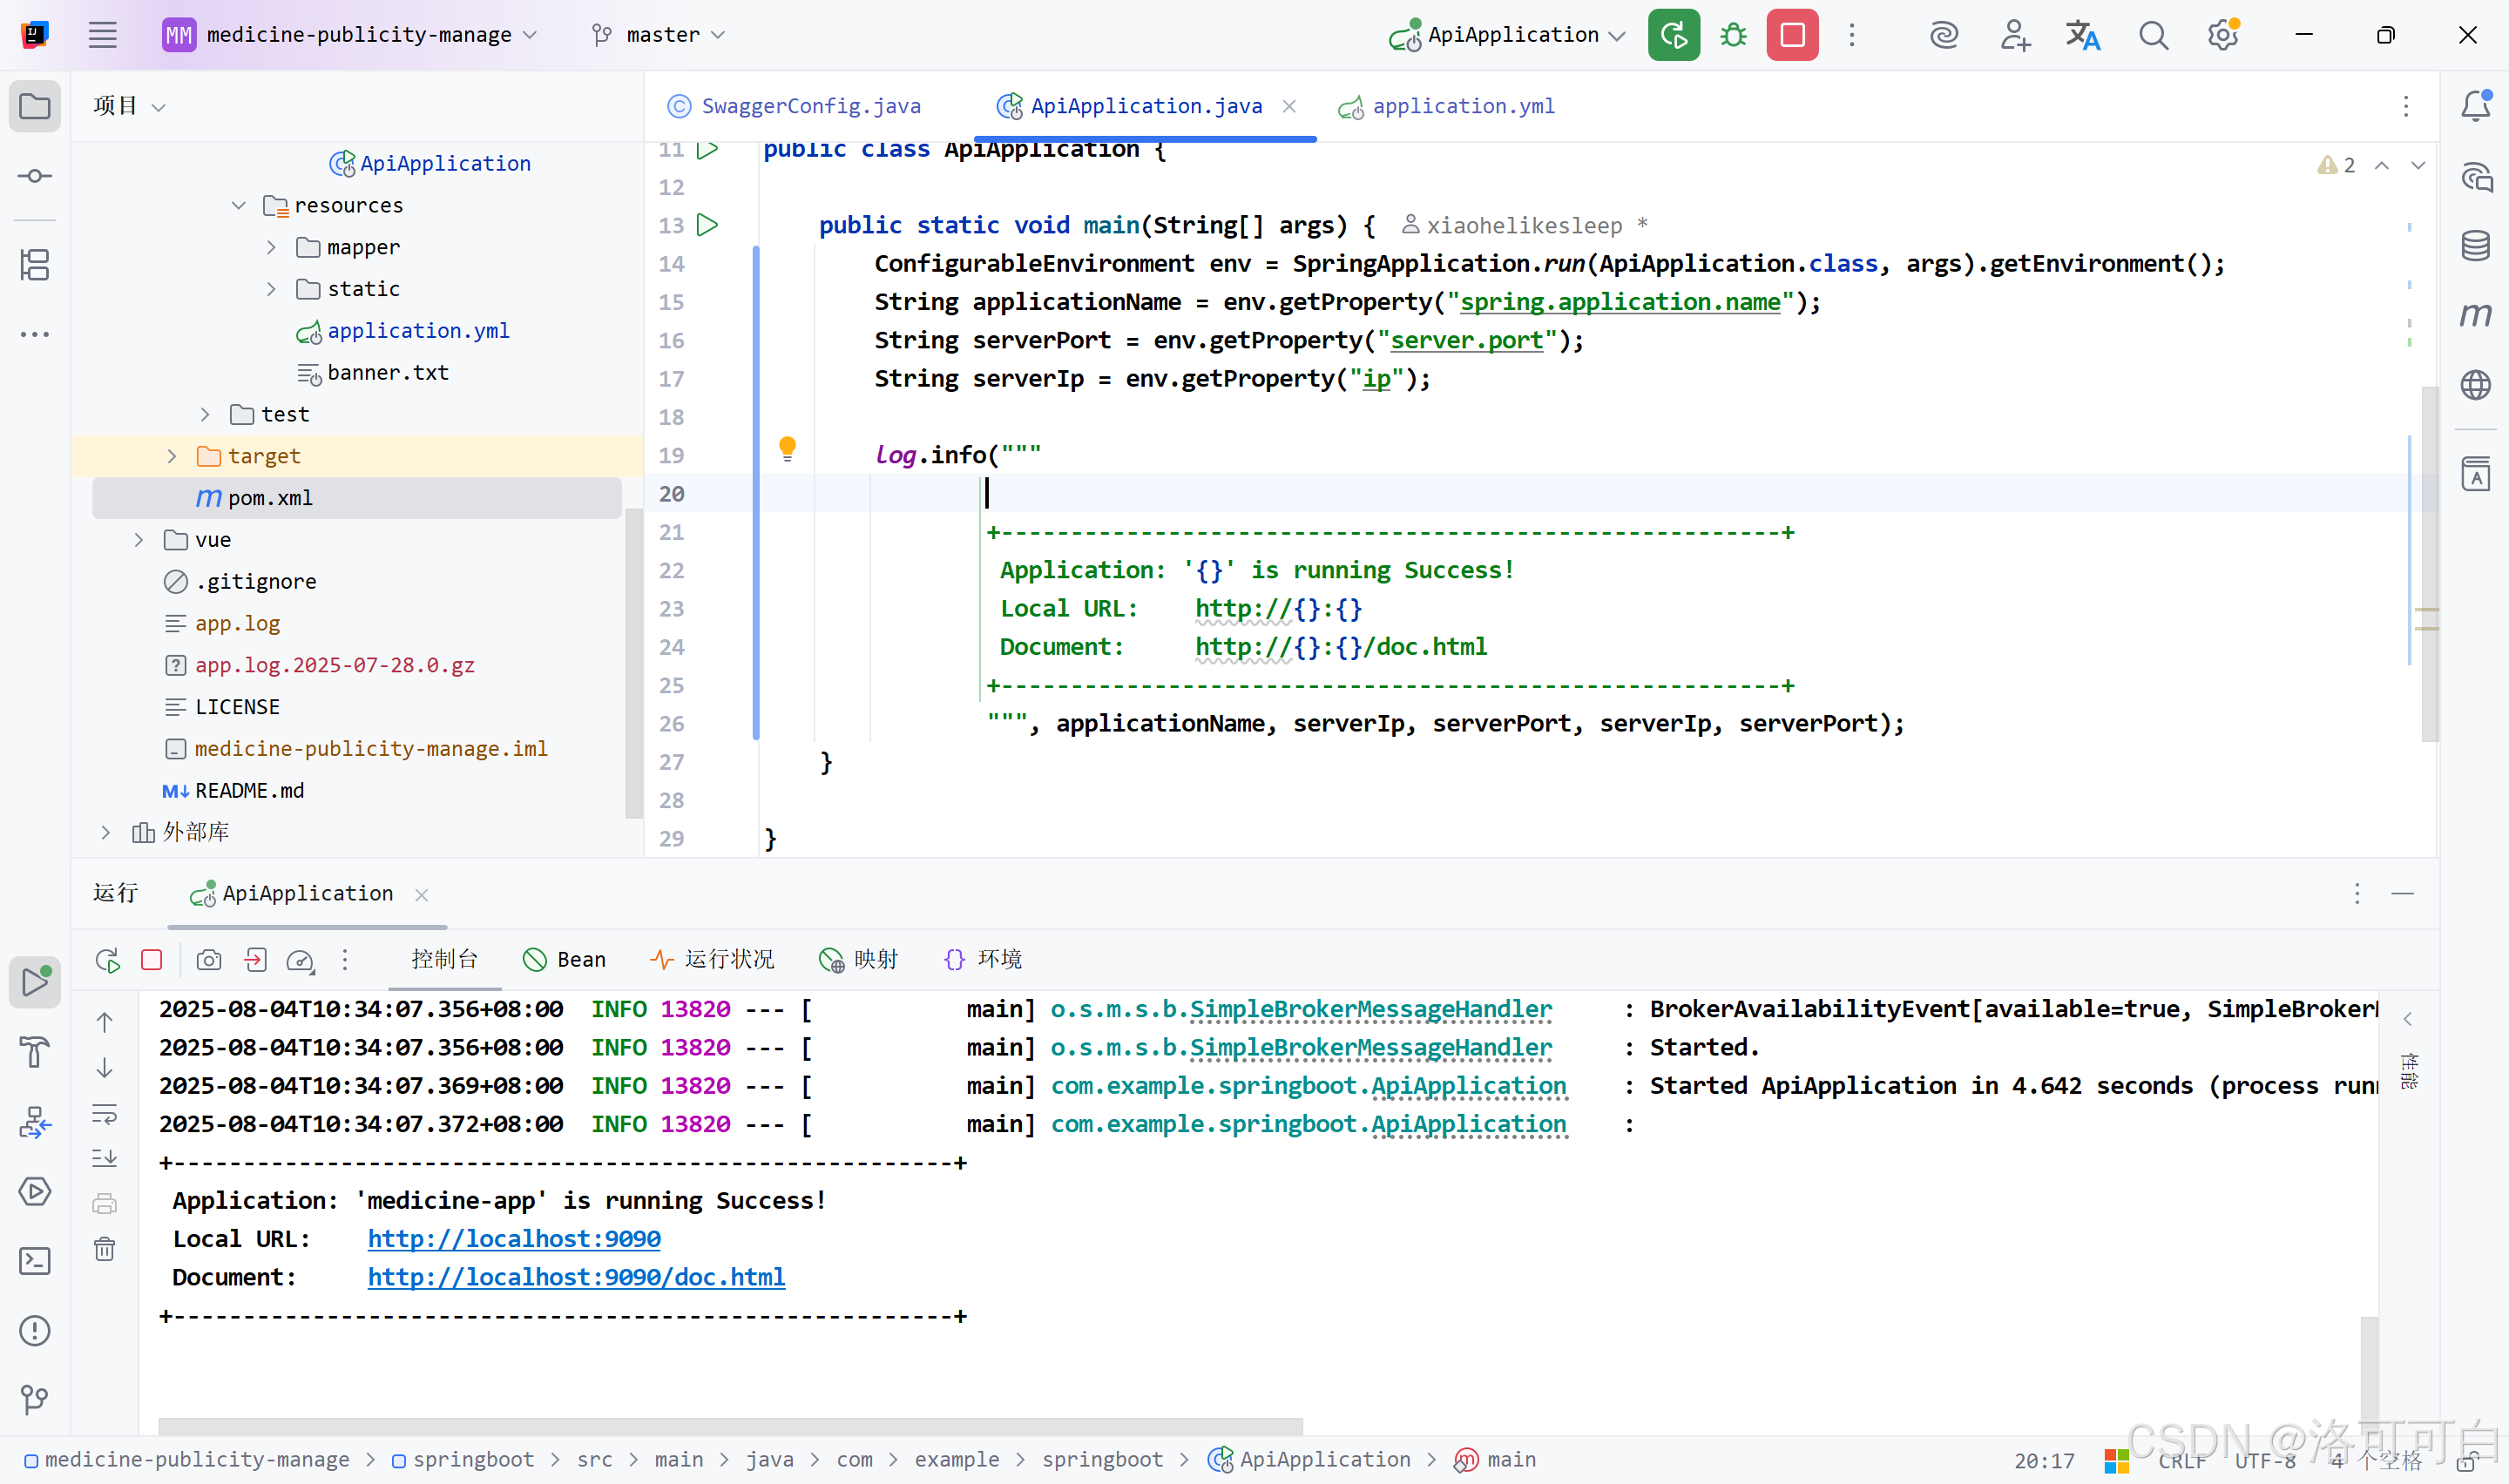Start debugging with the bug icon
The height and width of the screenshot is (1484, 2509).
coord(1733,35)
